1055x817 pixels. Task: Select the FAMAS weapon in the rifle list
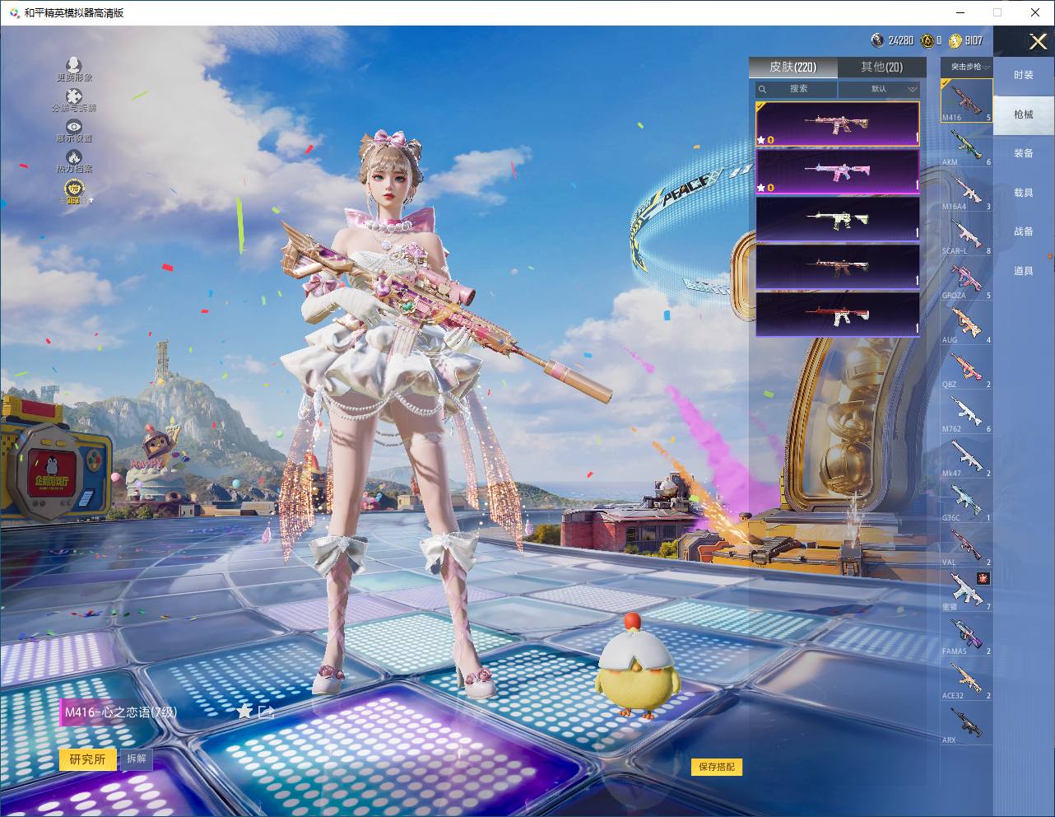966,635
